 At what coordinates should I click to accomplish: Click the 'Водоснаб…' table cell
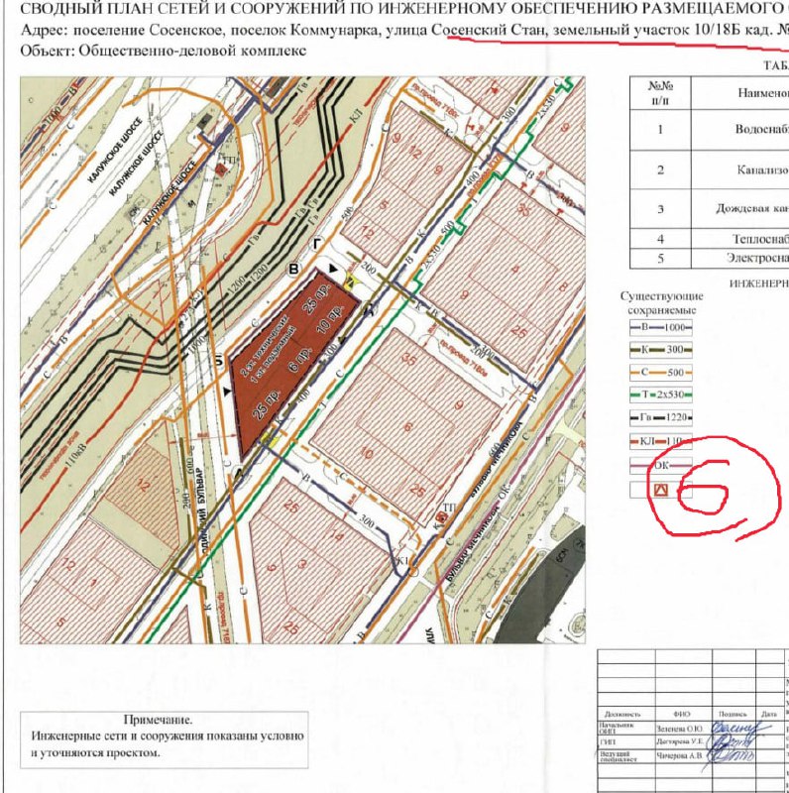pyautogui.click(x=740, y=130)
